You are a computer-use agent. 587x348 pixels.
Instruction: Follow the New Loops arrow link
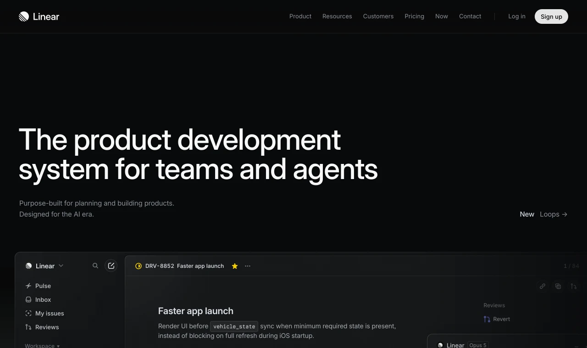coord(543,214)
